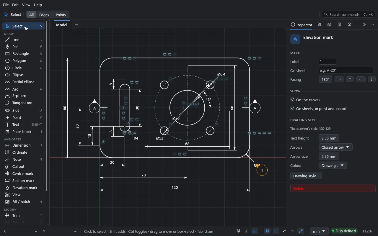Choose the Section mark tool

pyautogui.click(x=24, y=181)
